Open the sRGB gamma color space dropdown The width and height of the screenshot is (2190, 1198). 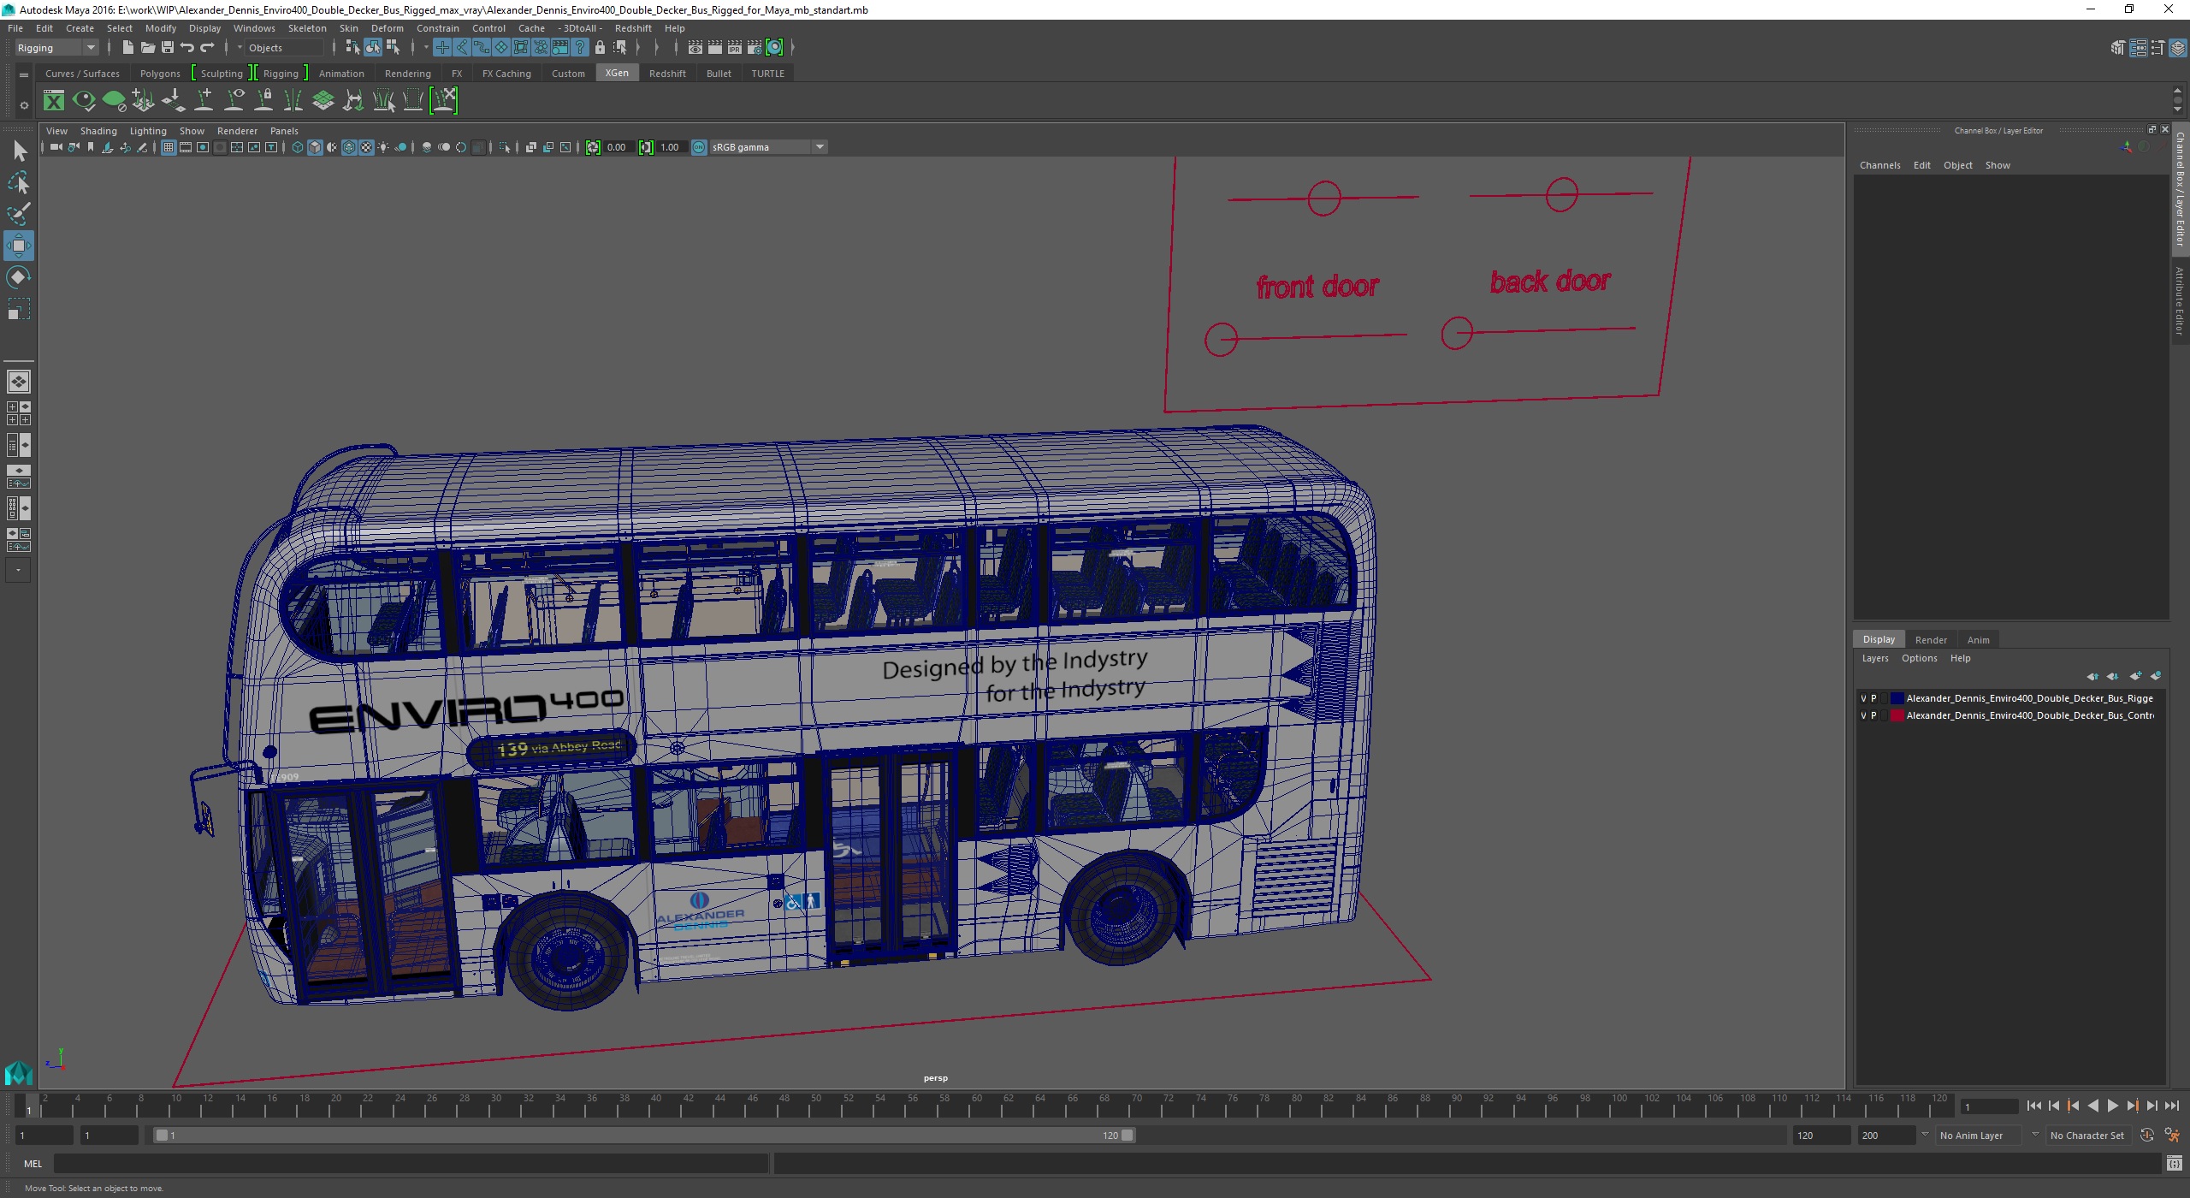(767, 148)
